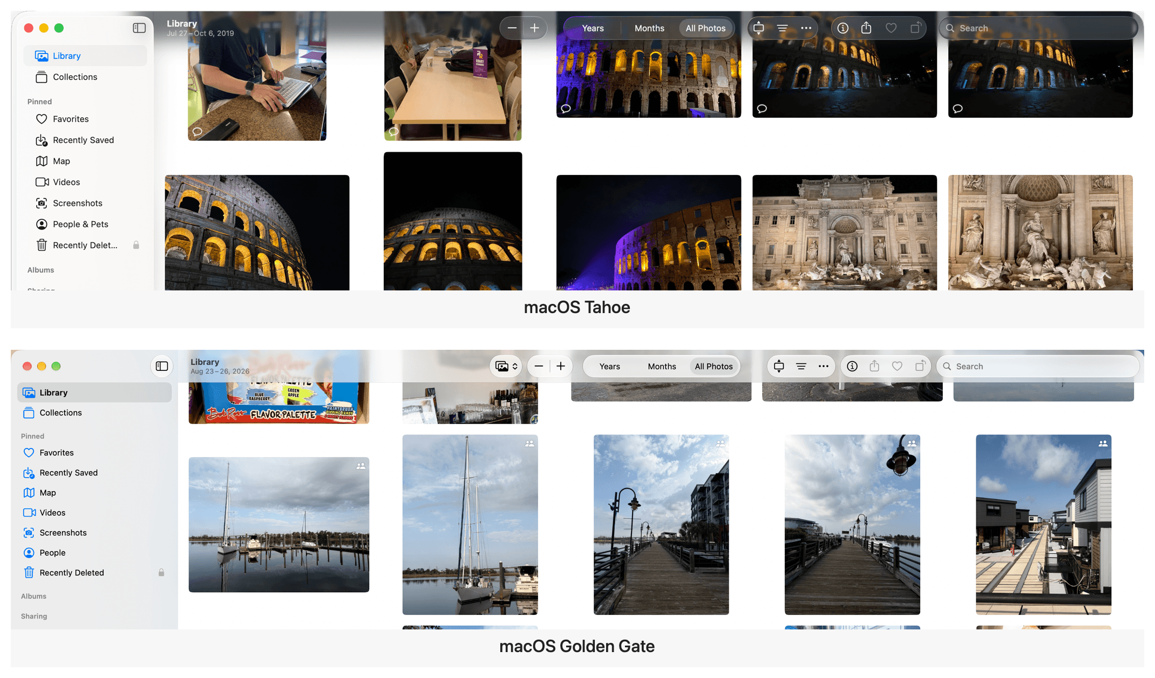
Task: Open Videos in the Golden Gate sidebar
Action: pyautogui.click(x=94, y=513)
